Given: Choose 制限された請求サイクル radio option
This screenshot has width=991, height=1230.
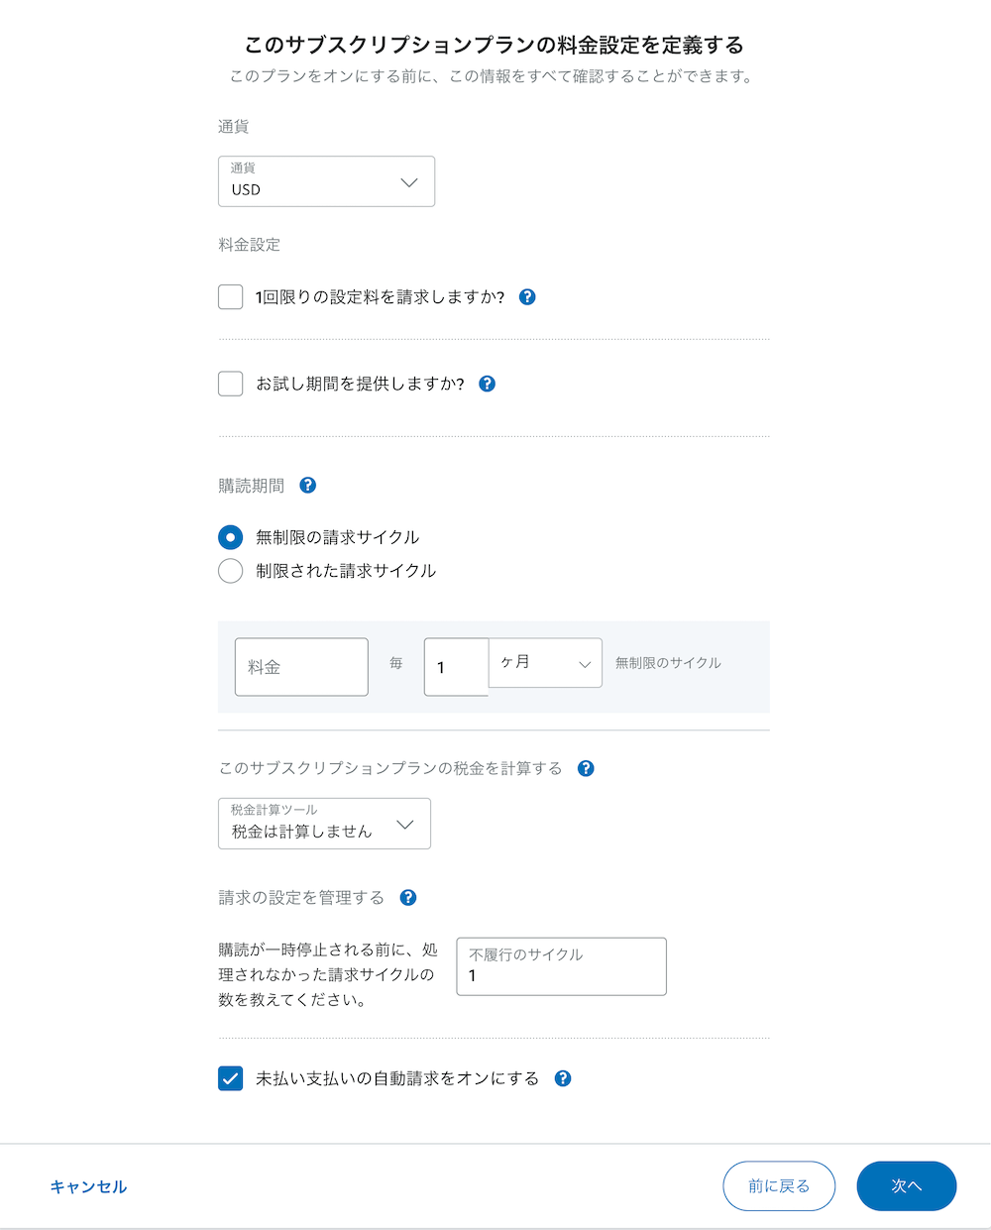Looking at the screenshot, I should click(230, 571).
